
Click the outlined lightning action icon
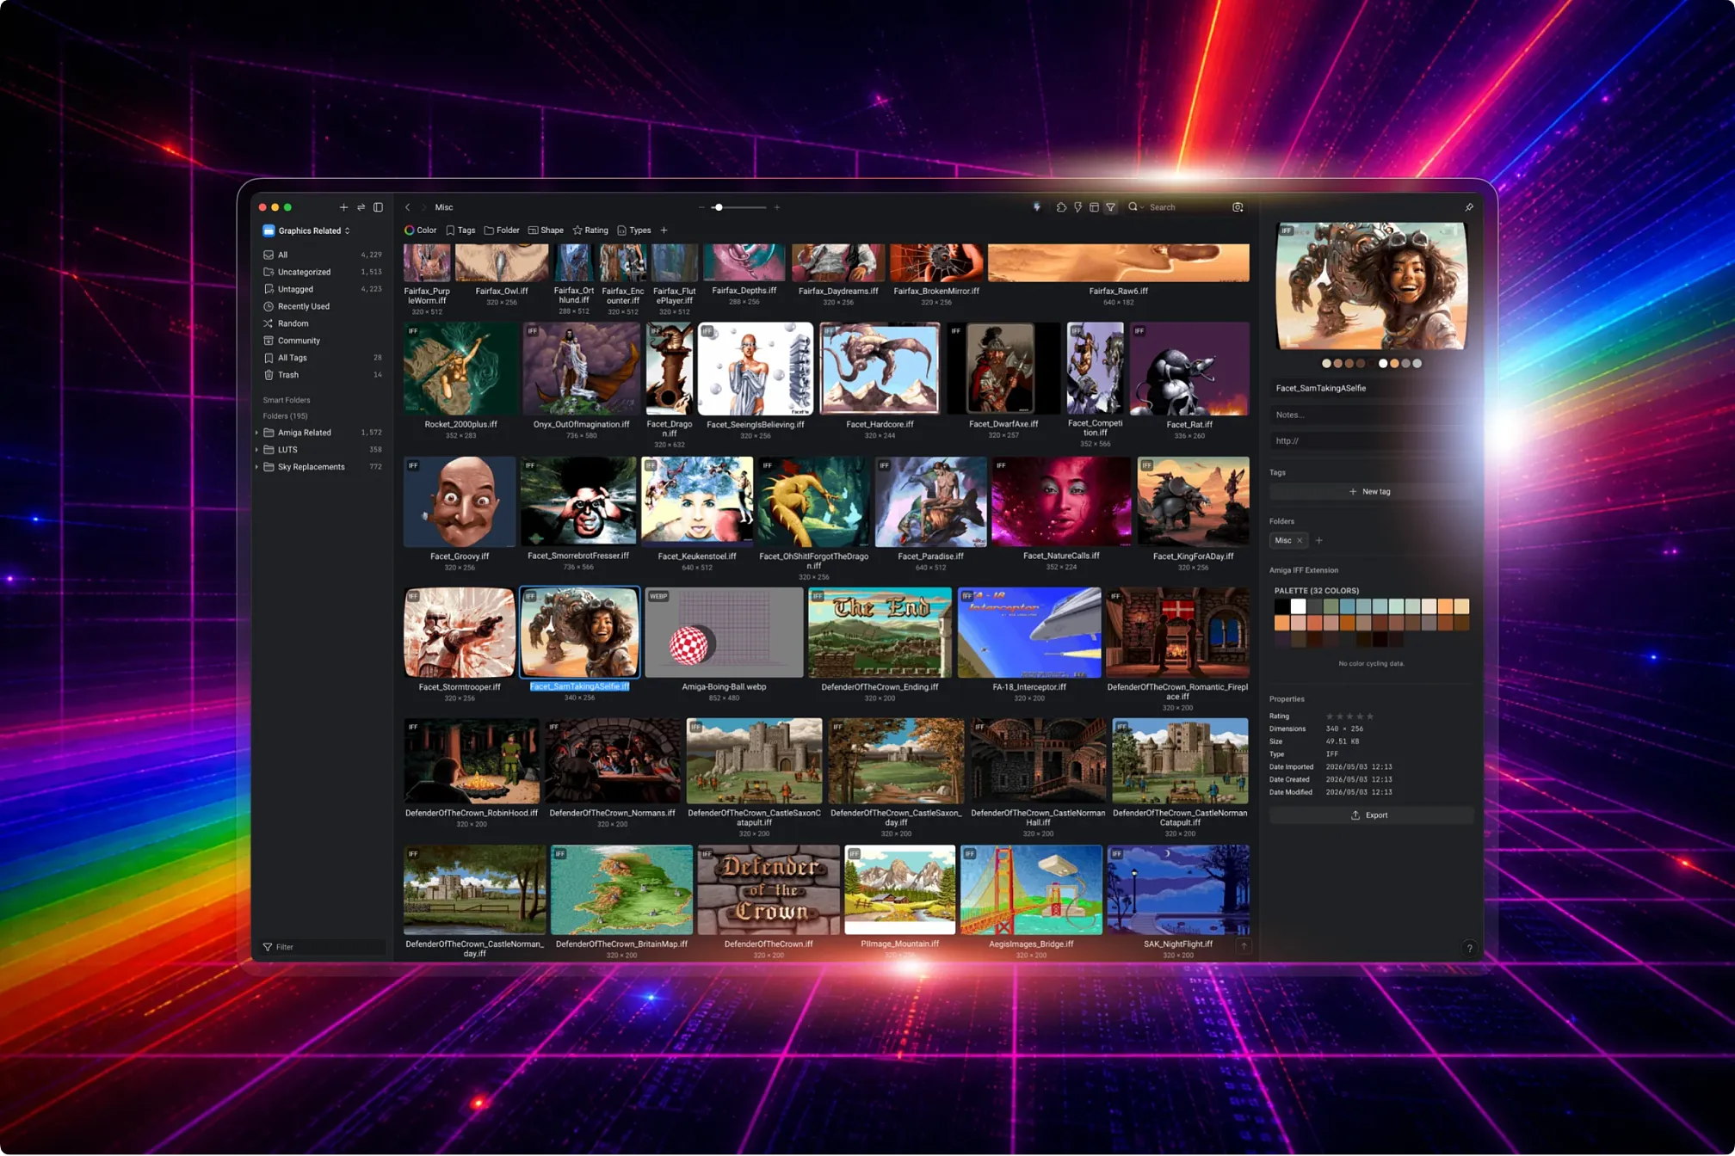pyautogui.click(x=1077, y=207)
